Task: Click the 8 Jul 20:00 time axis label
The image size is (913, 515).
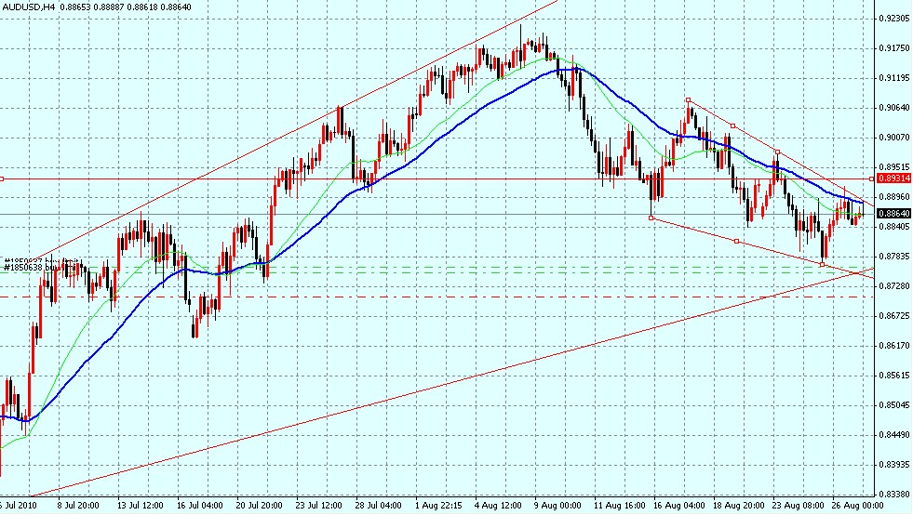Action: [x=78, y=506]
